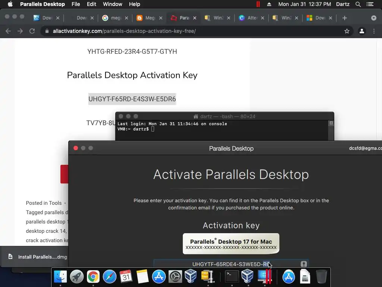The image size is (382, 287).
Task: Close the Parallels Desktop activation window
Action: [76, 148]
